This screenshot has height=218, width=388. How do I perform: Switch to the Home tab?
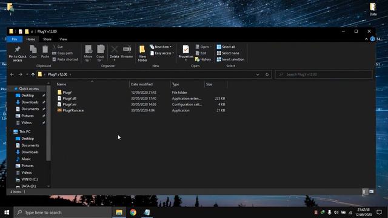click(x=31, y=39)
